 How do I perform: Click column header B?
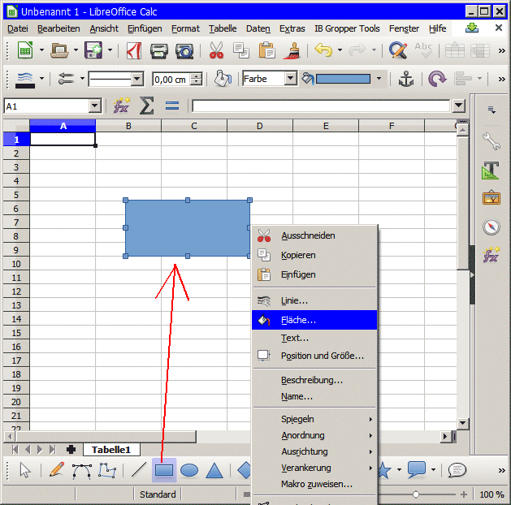click(128, 126)
